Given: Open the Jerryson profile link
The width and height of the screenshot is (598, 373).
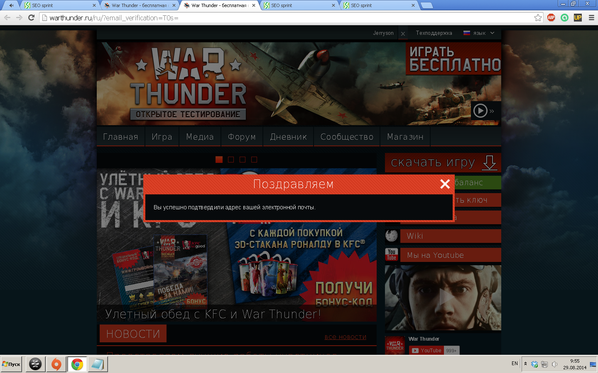Looking at the screenshot, I should click(x=383, y=33).
